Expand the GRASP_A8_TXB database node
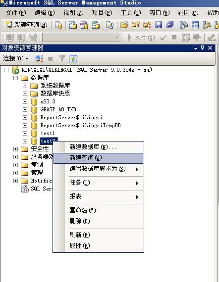The height and width of the screenshot is (282, 219). coord(25,109)
